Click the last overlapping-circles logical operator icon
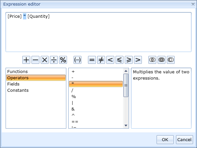Screen dimensions: 197x148 click(171, 60)
